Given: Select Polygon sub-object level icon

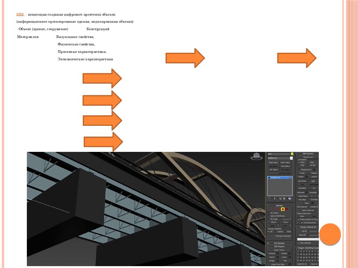Looking at the screenshot, I should pos(283,209).
